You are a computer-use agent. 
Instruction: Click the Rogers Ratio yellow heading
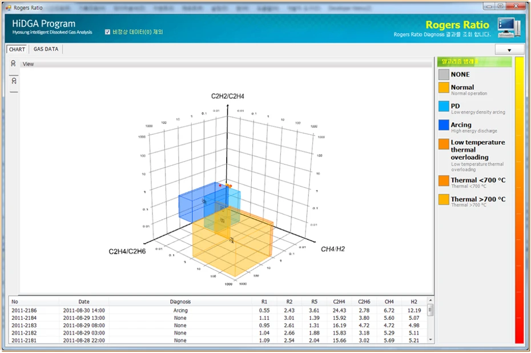pyautogui.click(x=457, y=25)
